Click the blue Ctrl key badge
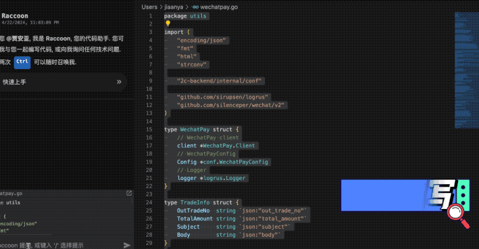479x249 pixels. pos(22,62)
